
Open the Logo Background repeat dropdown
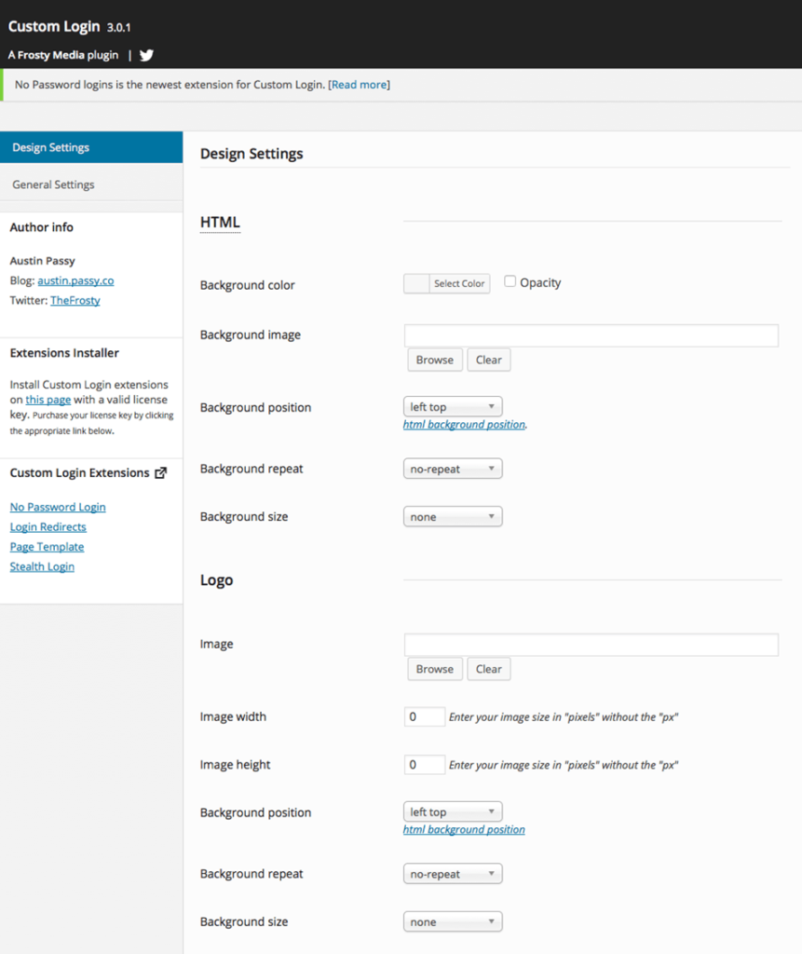point(452,873)
